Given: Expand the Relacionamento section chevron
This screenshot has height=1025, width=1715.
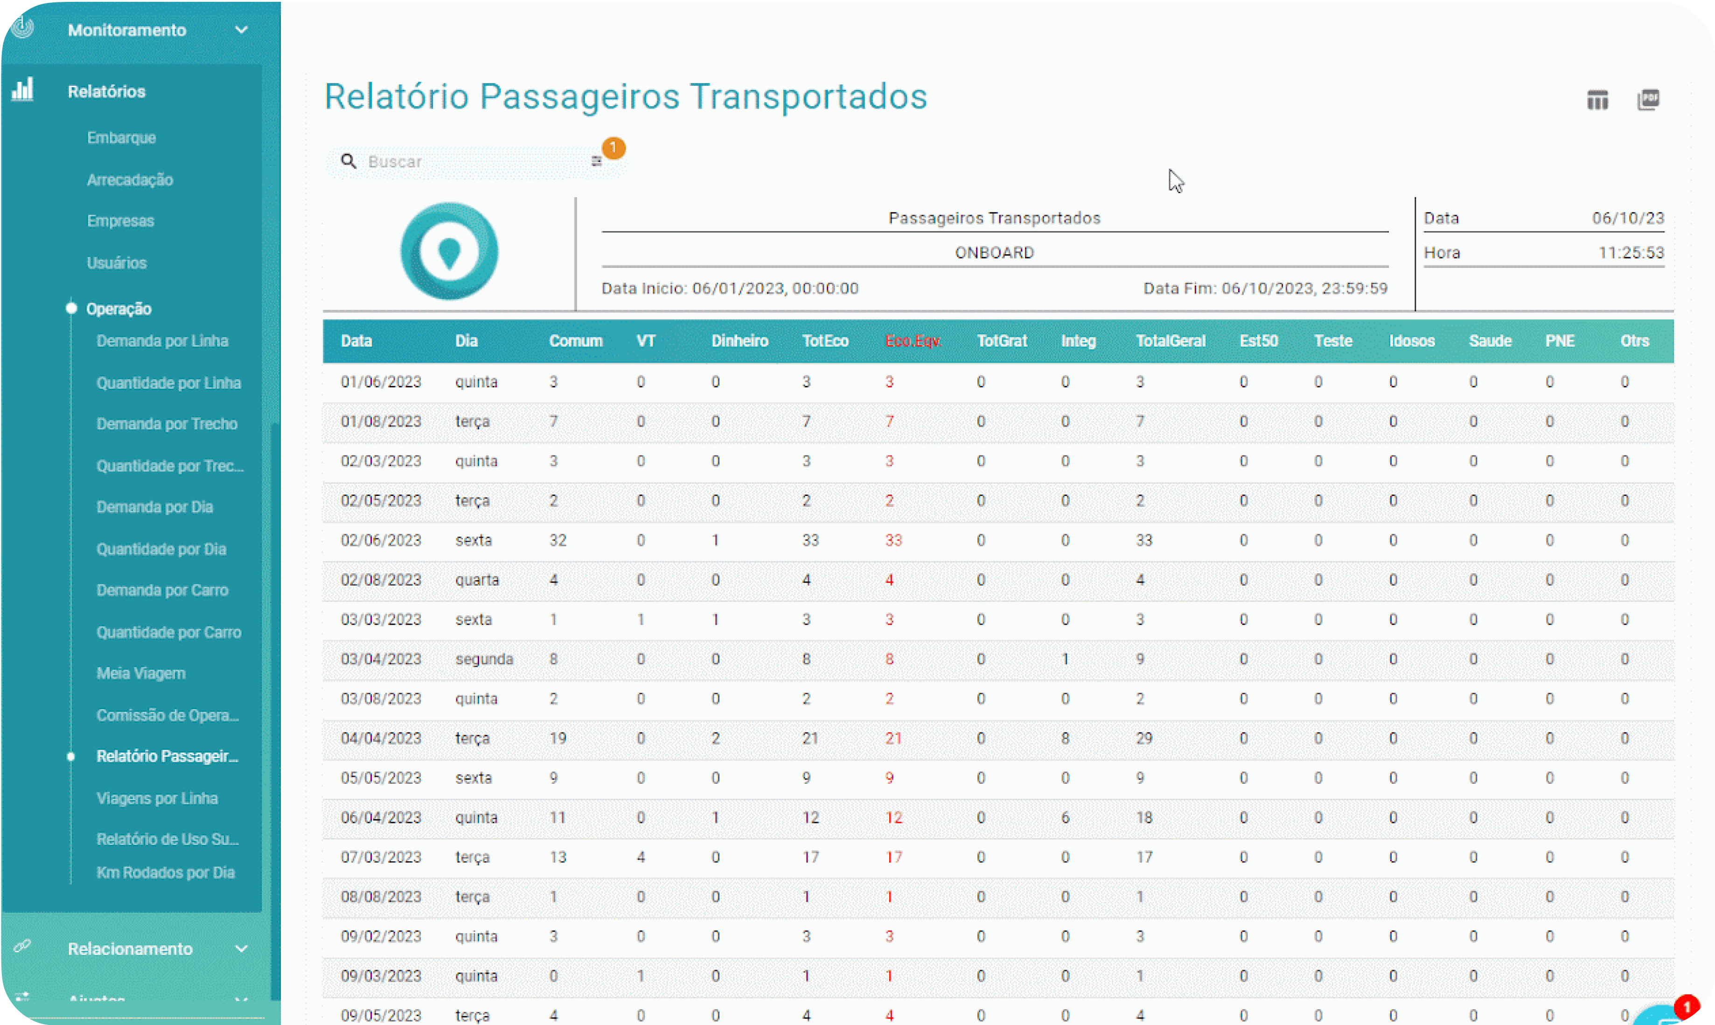Looking at the screenshot, I should coord(241,948).
